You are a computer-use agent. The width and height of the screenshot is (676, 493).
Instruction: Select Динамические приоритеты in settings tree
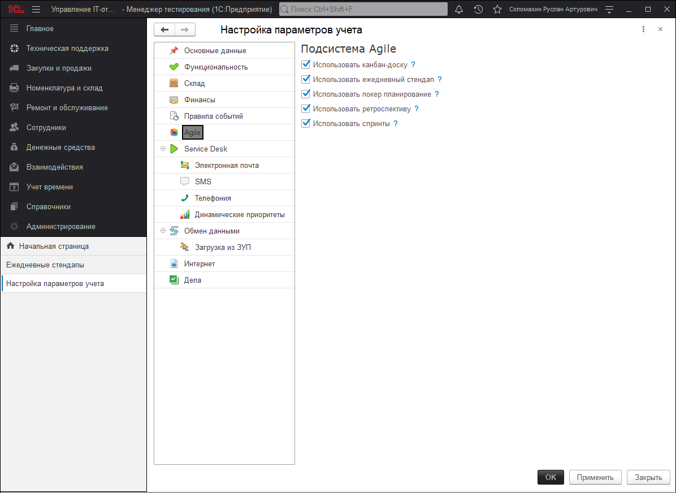239,215
